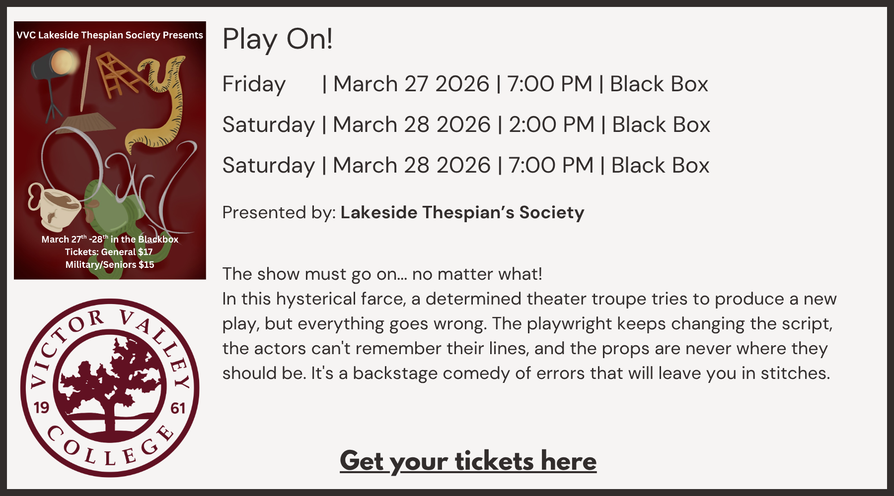
Task: Select the "Play On!" event title
Action: coord(278,39)
